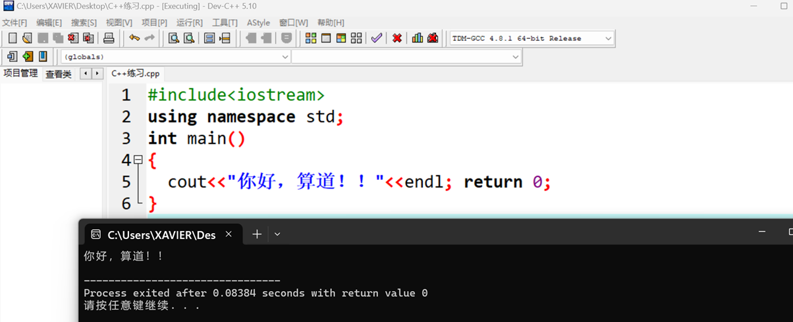Click console output line 你好，算道！！
The width and height of the screenshot is (793, 322).
[123, 256]
